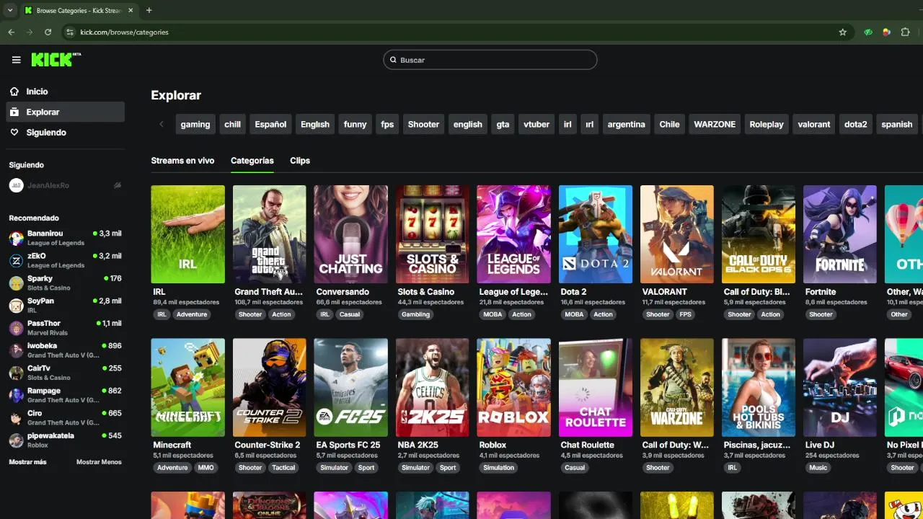
Task: Click PassThor channel avatar
Action: click(x=16, y=328)
